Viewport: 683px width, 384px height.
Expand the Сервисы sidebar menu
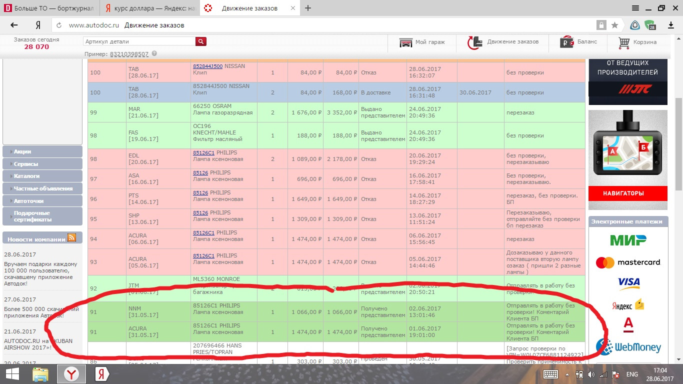coord(42,164)
